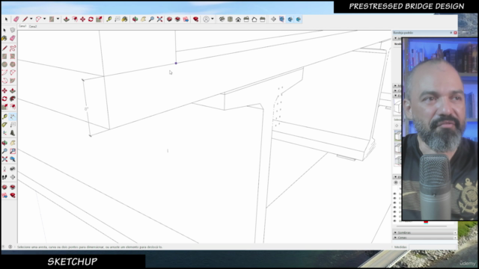The width and height of the screenshot is (479, 269).
Task: Open 3D Warehouse from the top toolbar
Action: tap(169, 19)
